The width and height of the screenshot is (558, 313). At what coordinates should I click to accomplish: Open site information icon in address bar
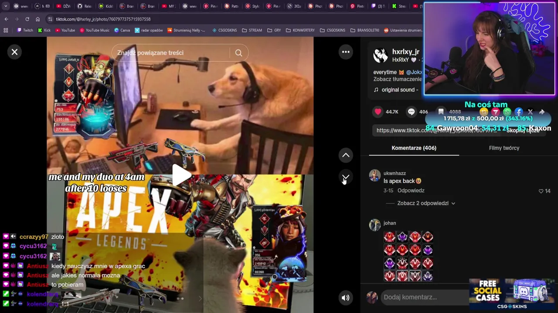[x=50, y=19]
